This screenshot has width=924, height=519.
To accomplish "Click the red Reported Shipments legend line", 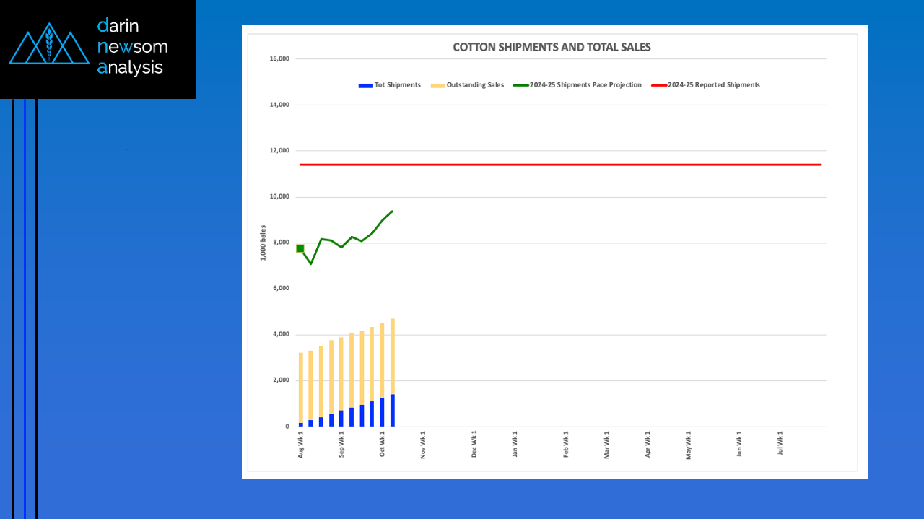I will tap(658, 85).
